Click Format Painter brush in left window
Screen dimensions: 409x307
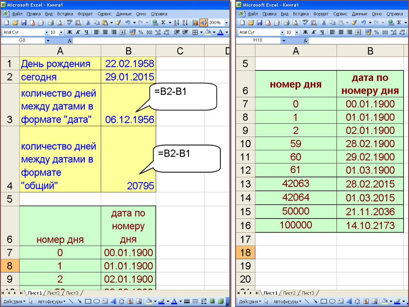pyautogui.click(x=118, y=23)
